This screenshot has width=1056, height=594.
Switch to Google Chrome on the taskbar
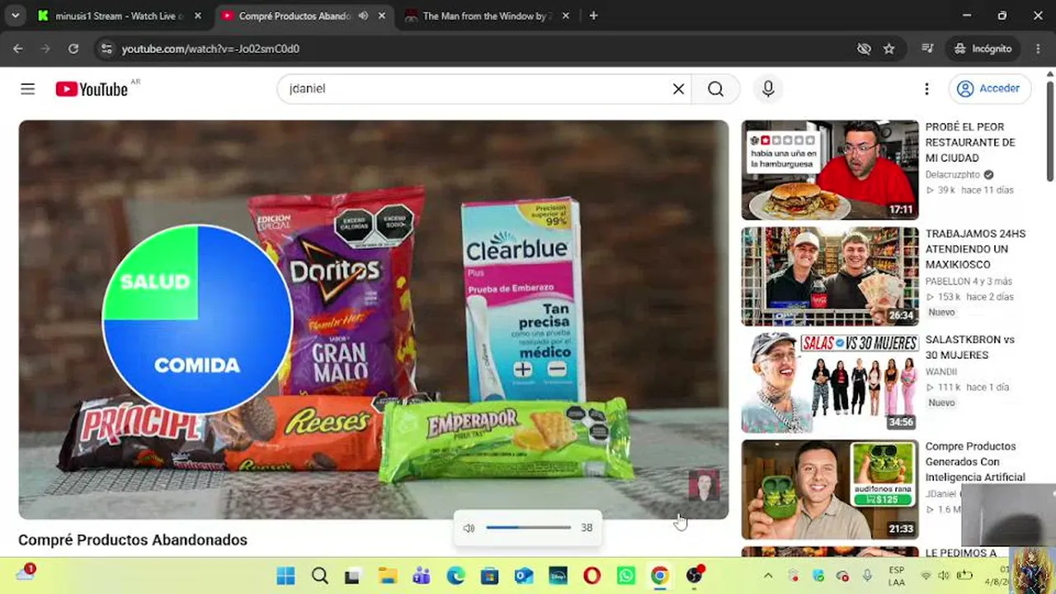click(x=659, y=576)
